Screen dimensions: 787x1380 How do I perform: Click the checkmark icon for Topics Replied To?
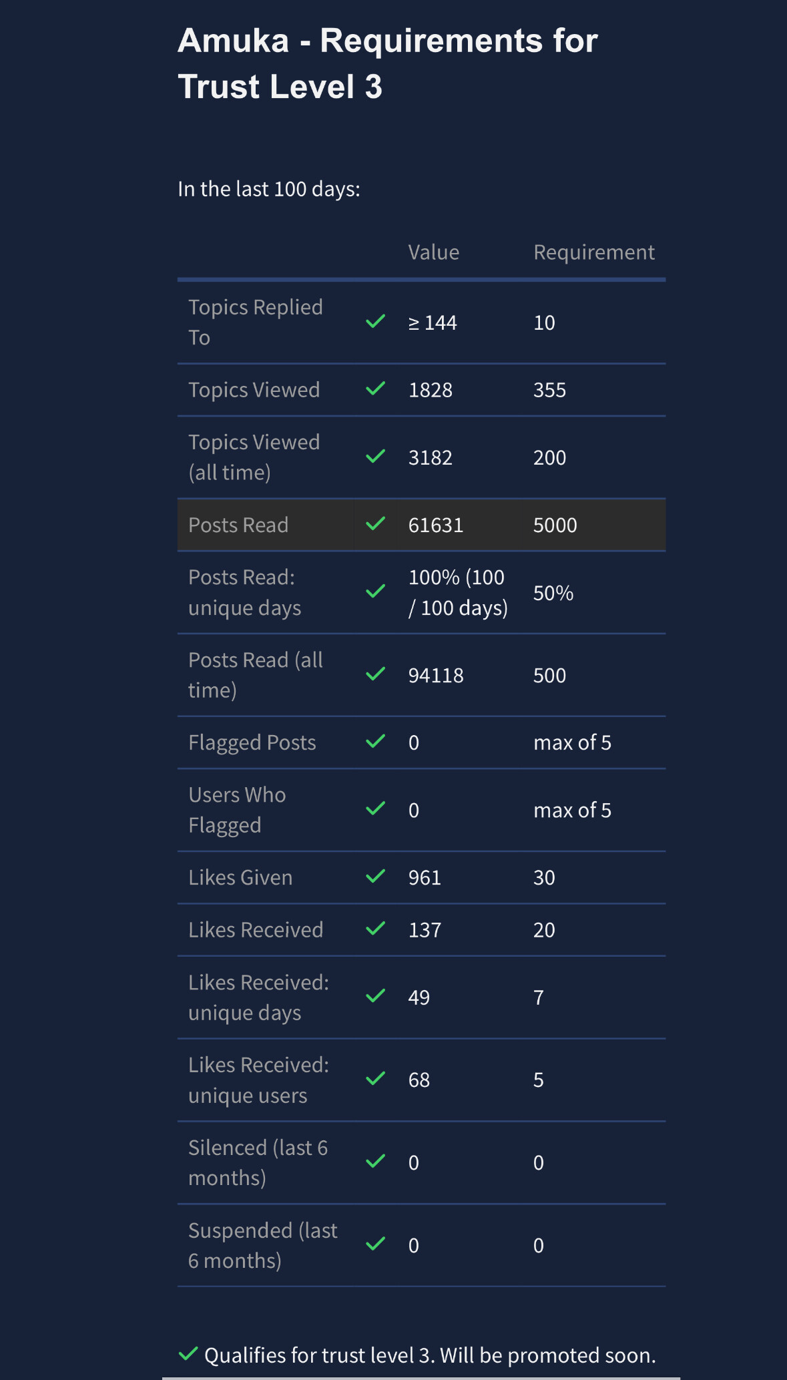[376, 322]
